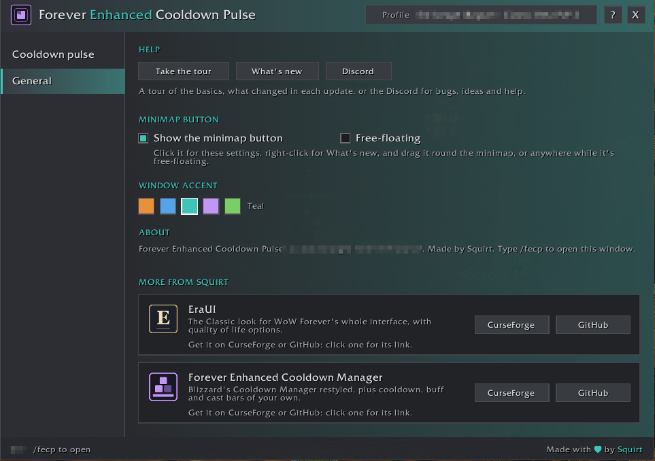
Task: Open CurseForge link for EraUI
Action: click(511, 324)
